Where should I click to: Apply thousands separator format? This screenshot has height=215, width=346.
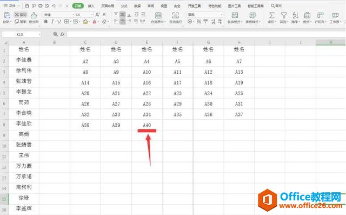(x=205, y=22)
